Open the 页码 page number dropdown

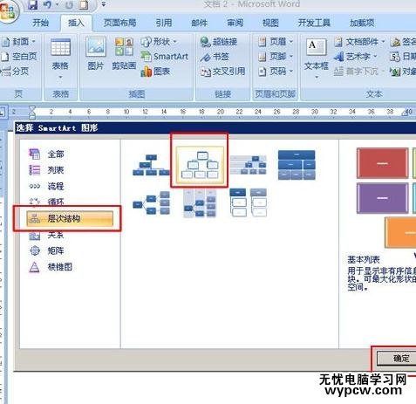point(276,72)
